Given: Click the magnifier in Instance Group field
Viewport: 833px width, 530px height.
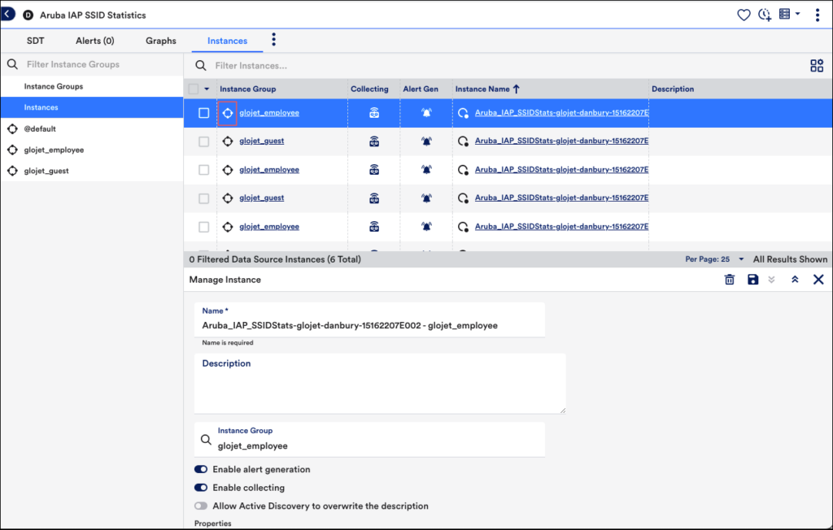Looking at the screenshot, I should (206, 440).
